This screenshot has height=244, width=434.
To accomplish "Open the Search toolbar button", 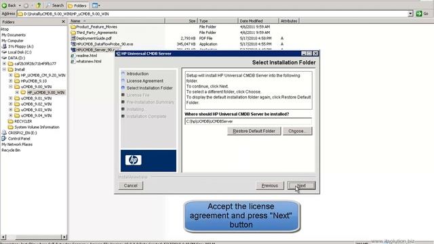I will (55, 5).
